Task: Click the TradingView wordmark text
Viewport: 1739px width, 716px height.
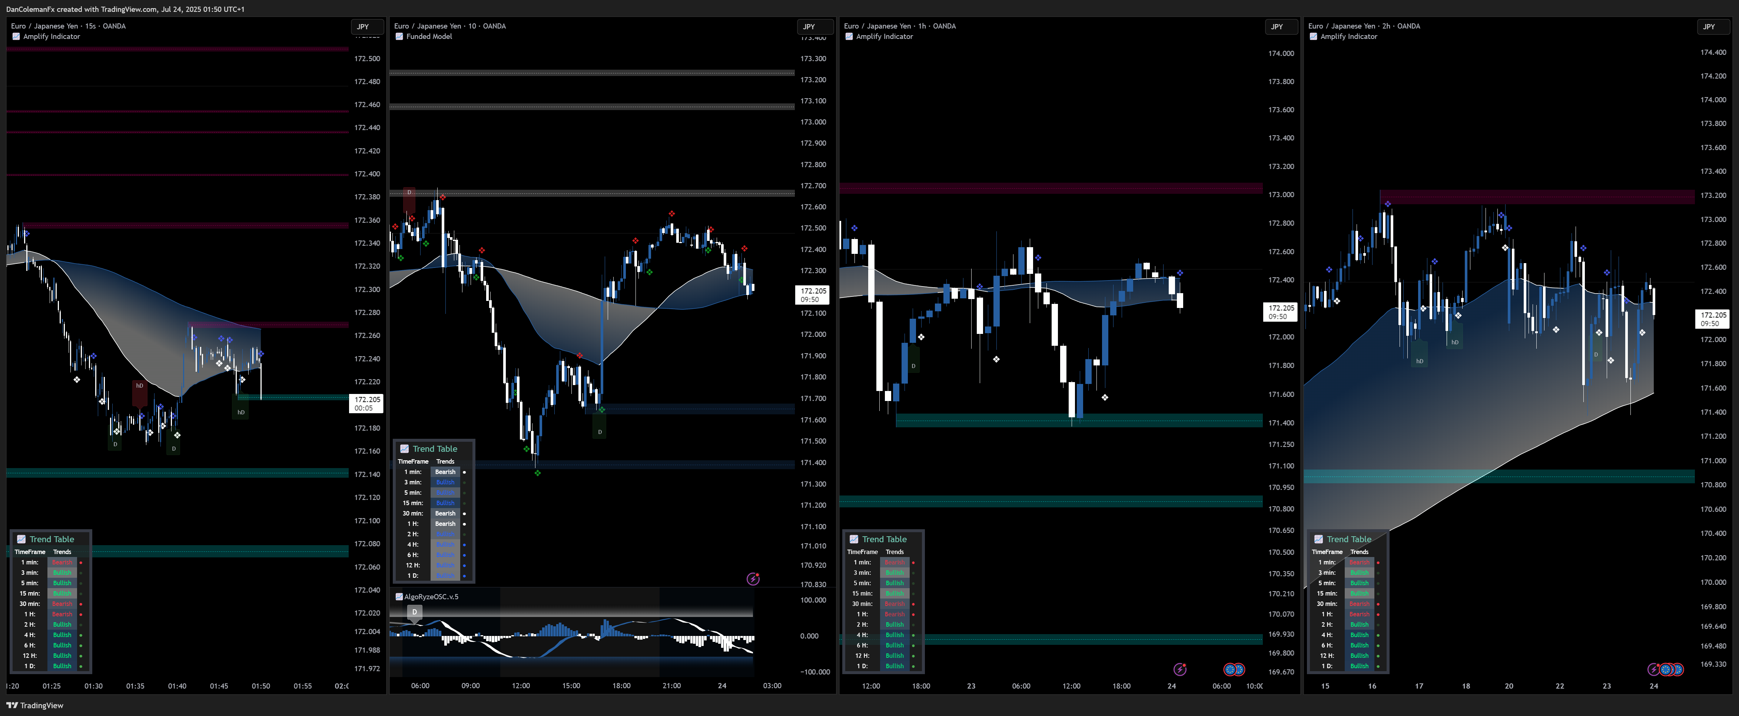Action: [42, 705]
